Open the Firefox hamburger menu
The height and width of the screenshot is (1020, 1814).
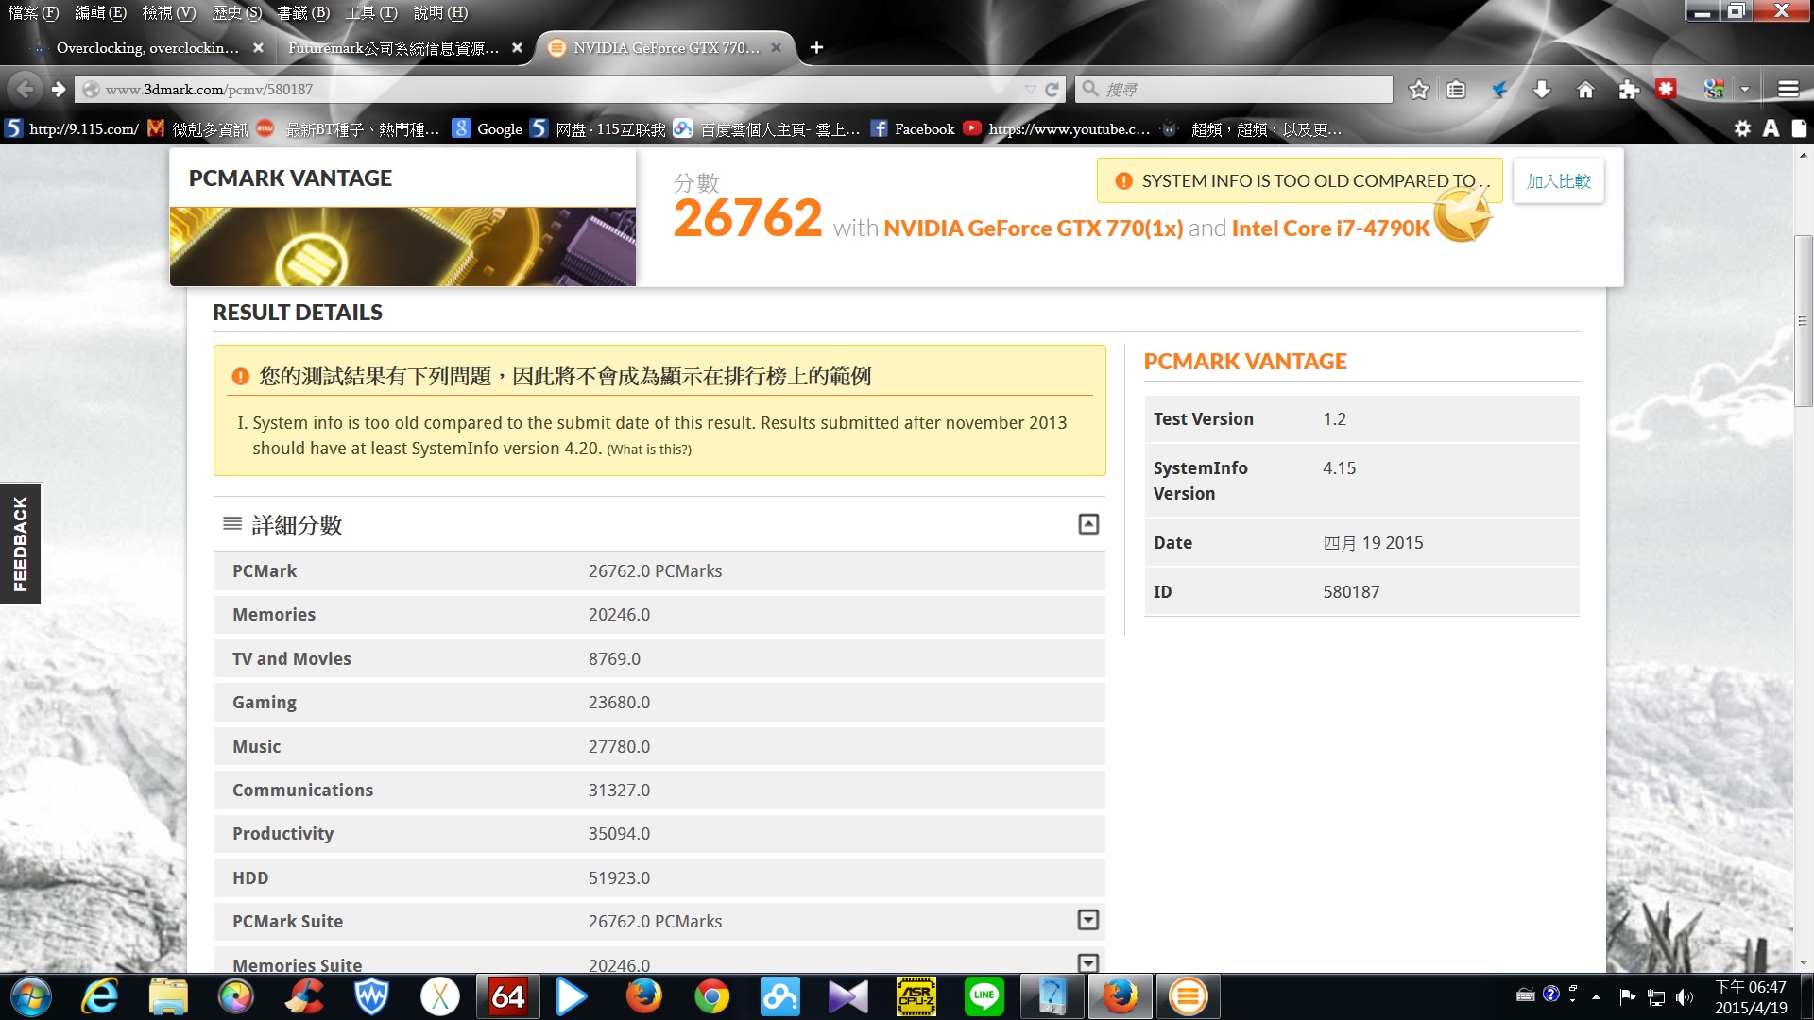[x=1788, y=89]
